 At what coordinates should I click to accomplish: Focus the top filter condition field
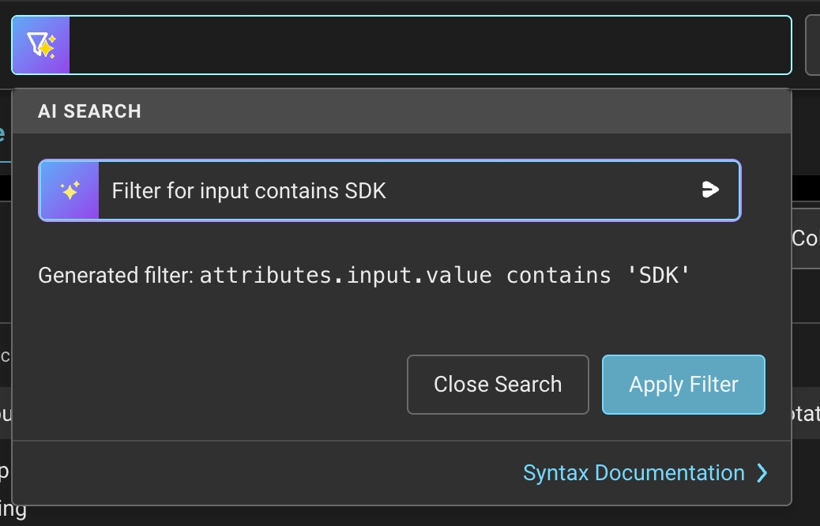(430, 45)
